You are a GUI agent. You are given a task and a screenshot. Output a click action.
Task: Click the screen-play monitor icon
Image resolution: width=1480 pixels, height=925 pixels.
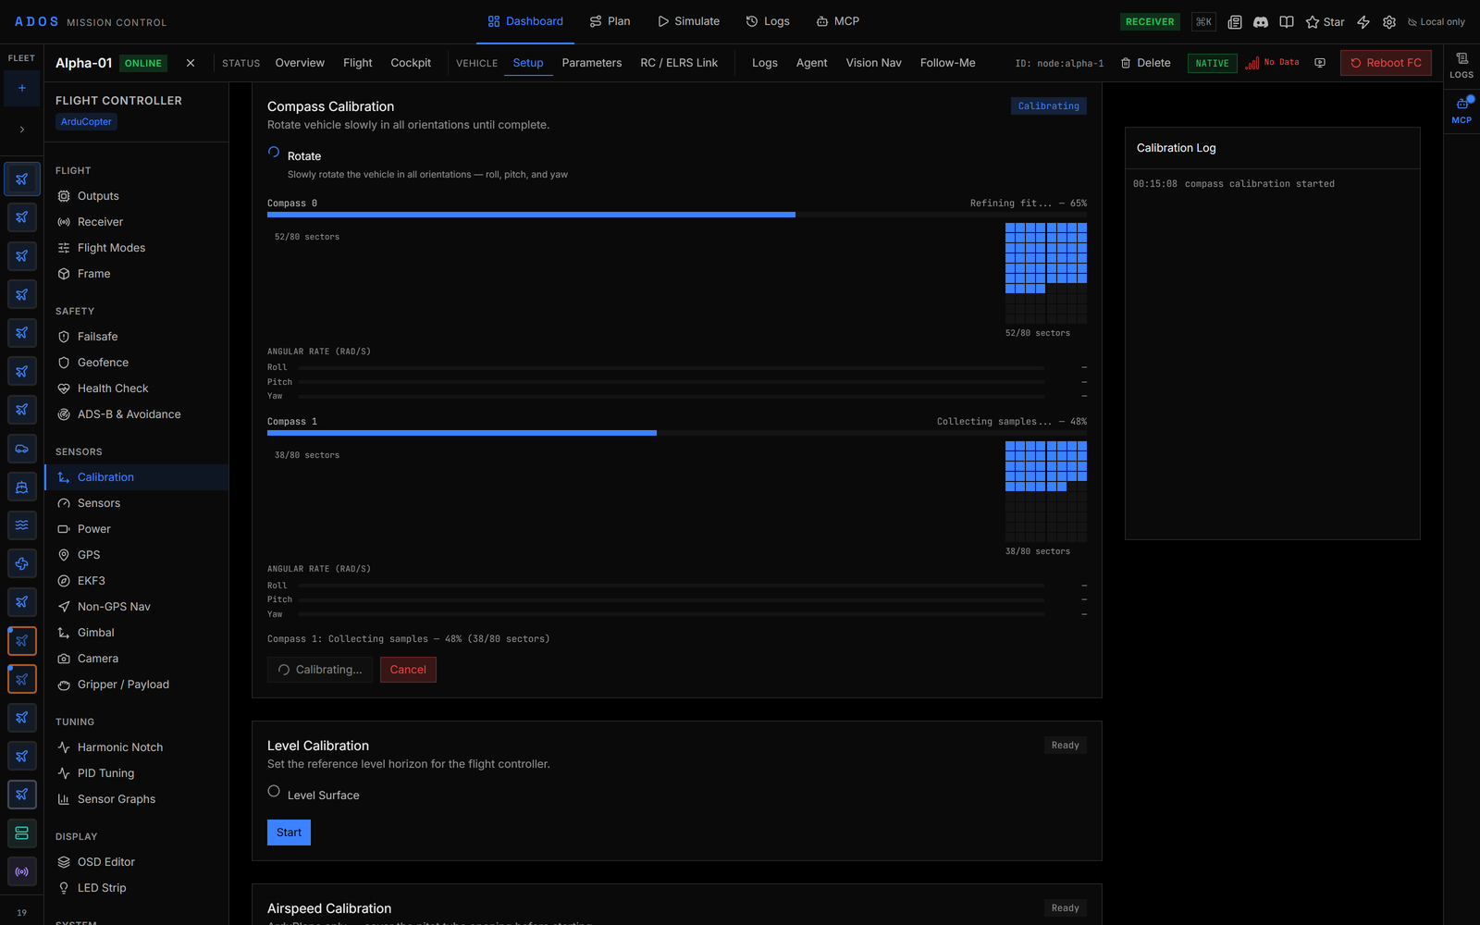click(1320, 63)
